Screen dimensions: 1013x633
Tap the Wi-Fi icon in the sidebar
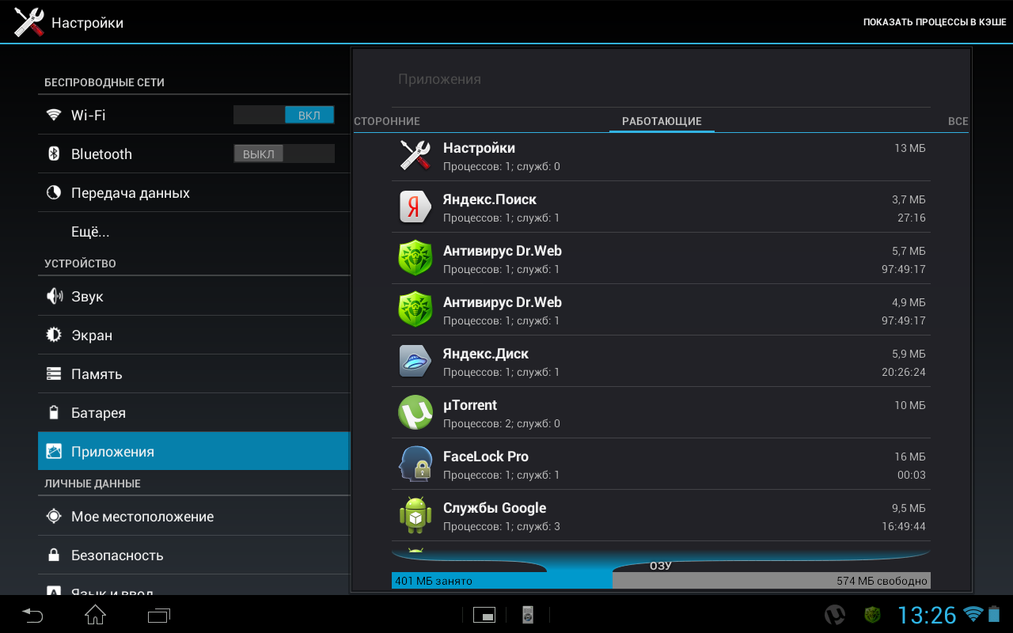54,115
